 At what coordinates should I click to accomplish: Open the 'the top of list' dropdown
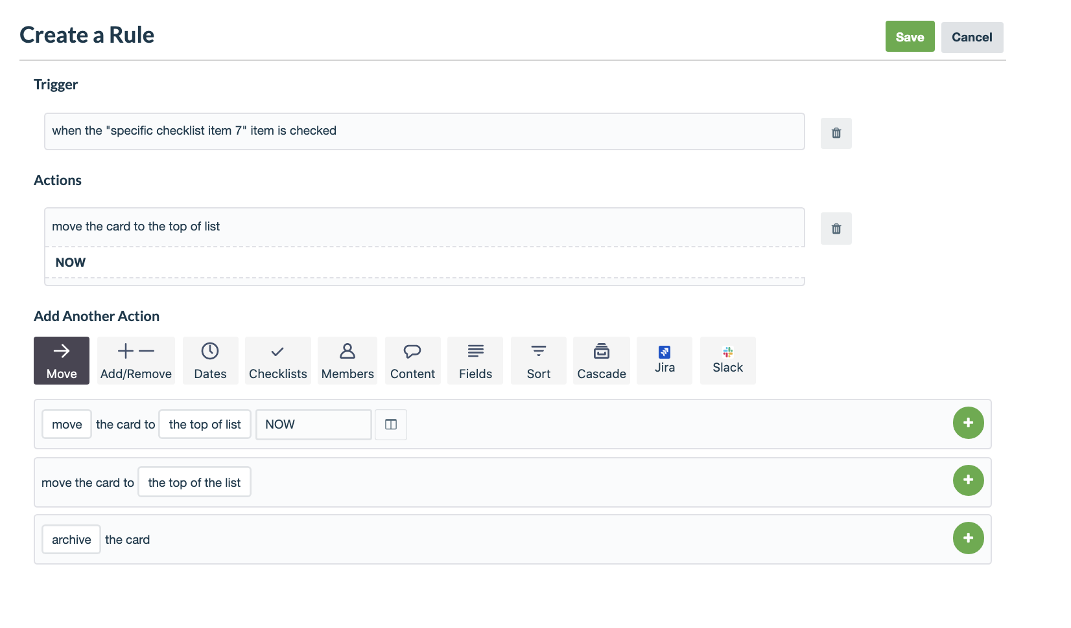coord(205,424)
